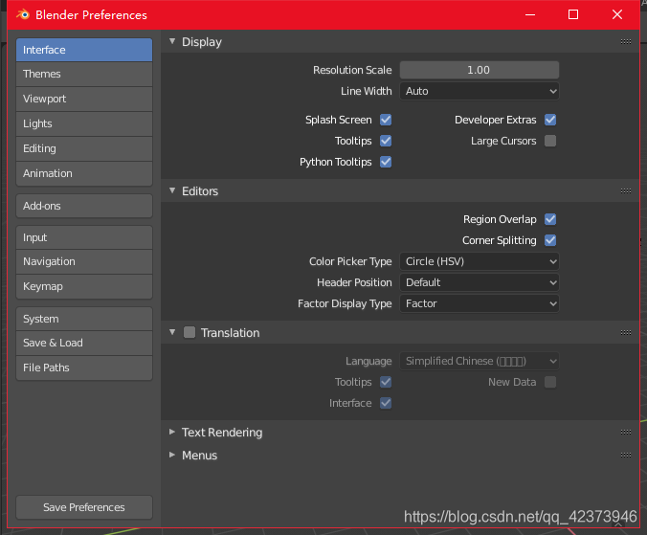This screenshot has height=535, width=647.
Task: Expand the Menus panel
Action: tap(172, 455)
